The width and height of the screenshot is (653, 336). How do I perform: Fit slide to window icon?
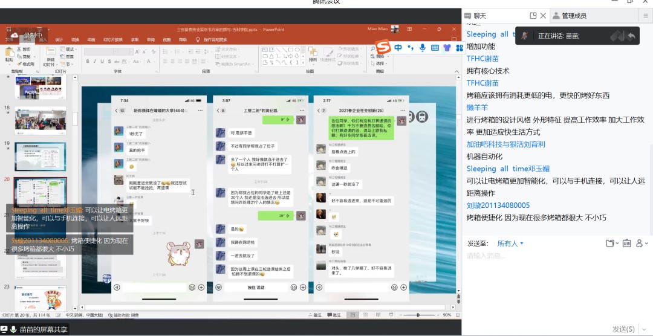tap(458, 315)
